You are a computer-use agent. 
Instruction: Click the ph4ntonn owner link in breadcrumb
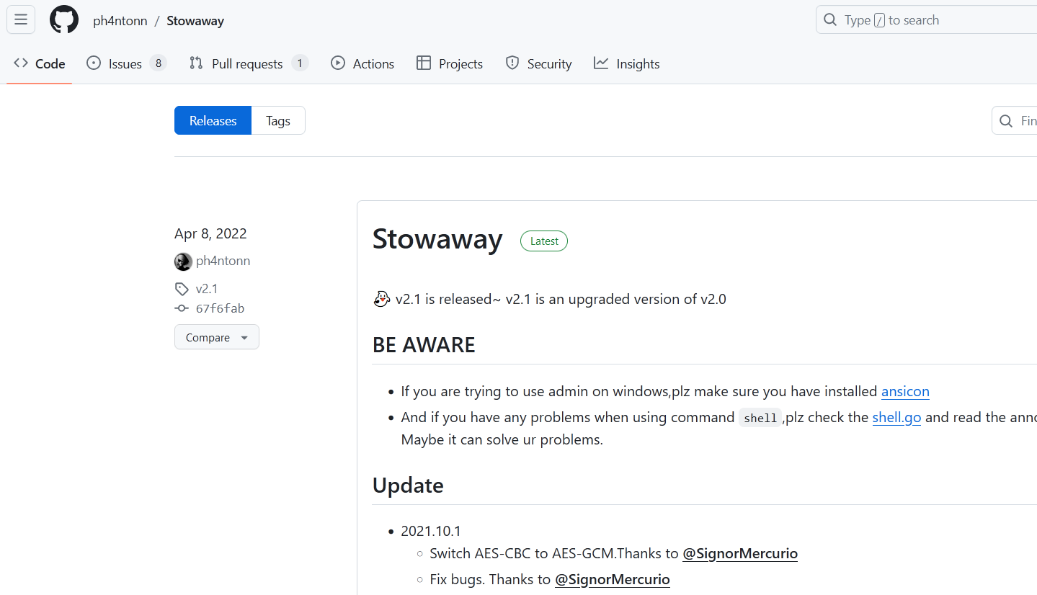pyautogui.click(x=120, y=21)
